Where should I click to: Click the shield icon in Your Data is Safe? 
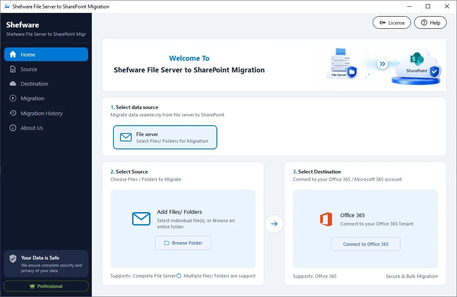(x=13, y=258)
